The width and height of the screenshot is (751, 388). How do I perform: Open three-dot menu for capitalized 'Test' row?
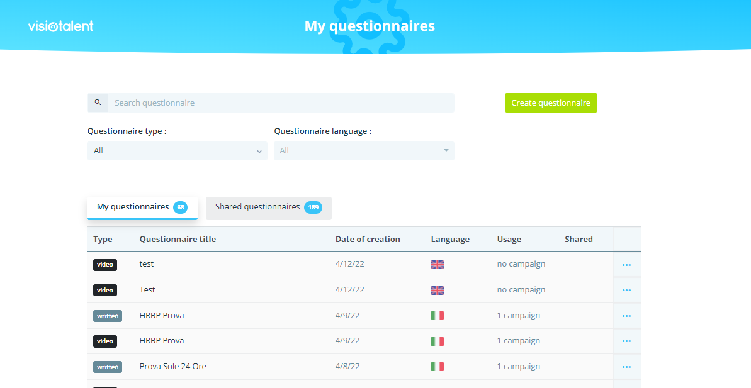[626, 291]
